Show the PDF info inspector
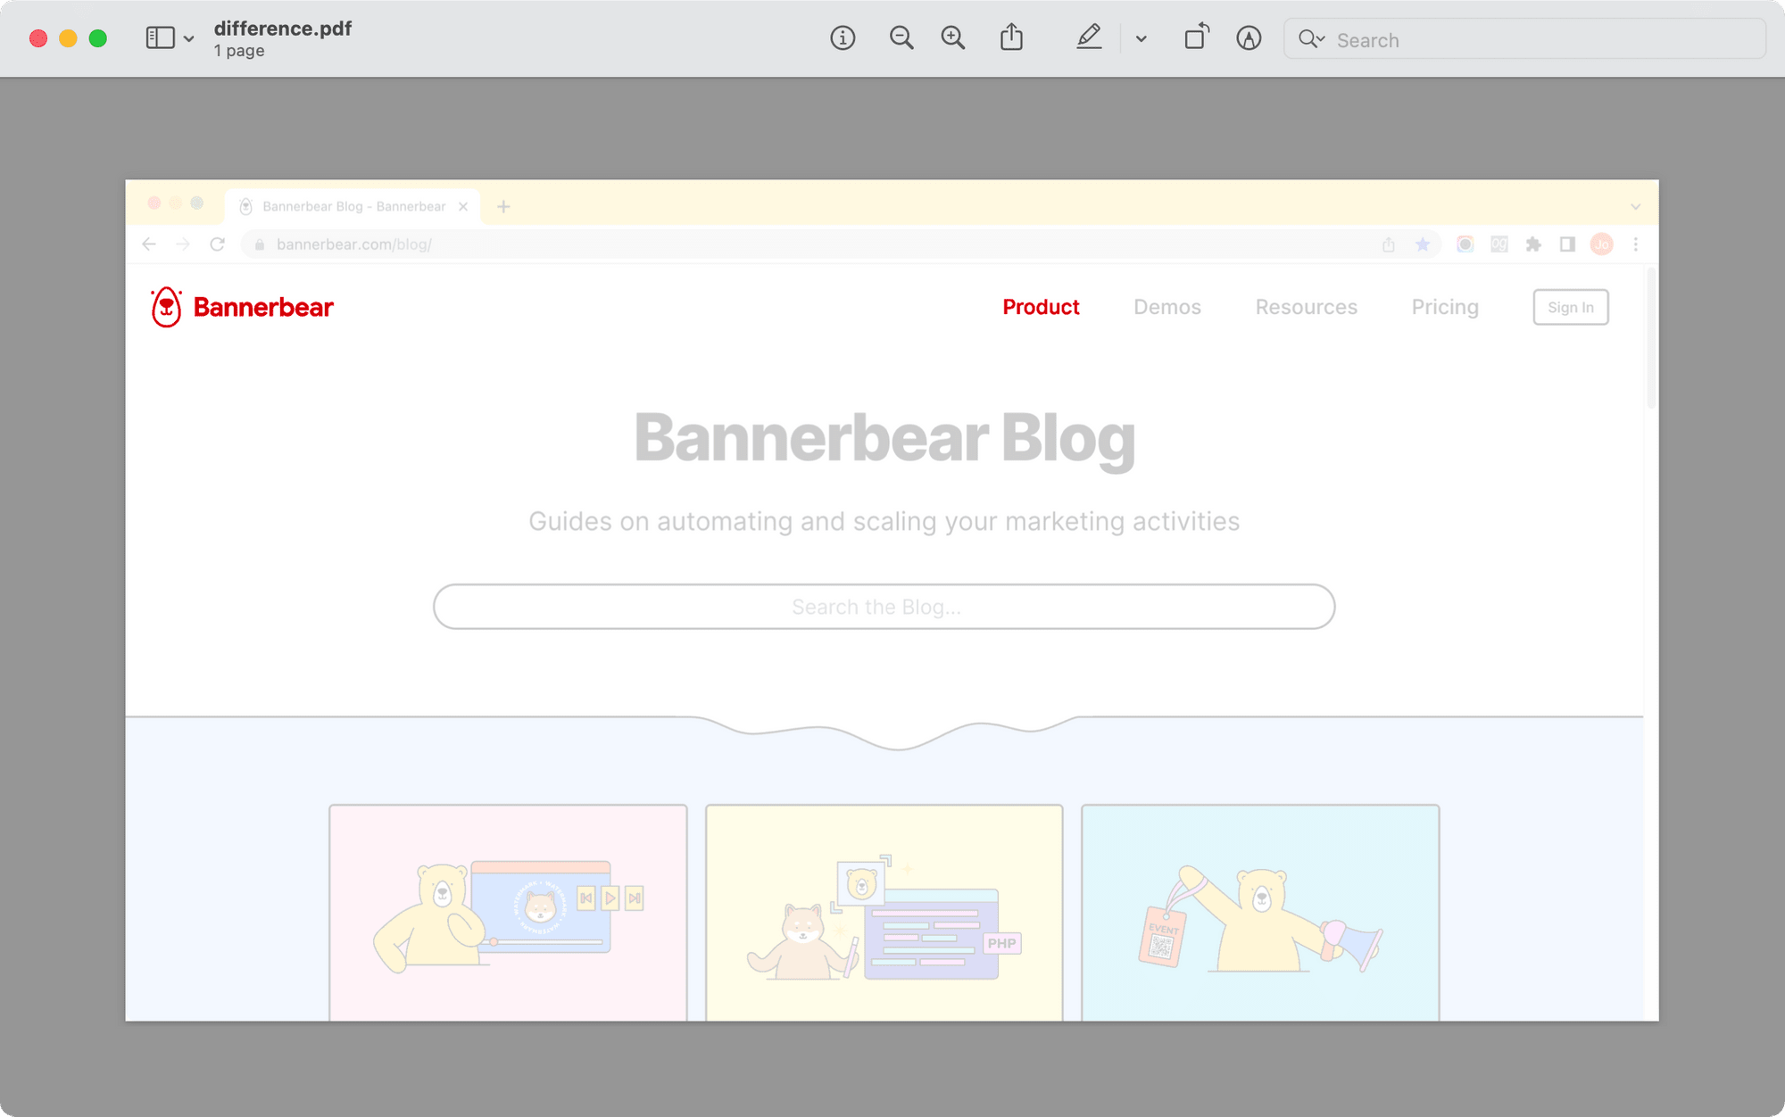Viewport: 1785px width, 1117px height. coord(843,38)
